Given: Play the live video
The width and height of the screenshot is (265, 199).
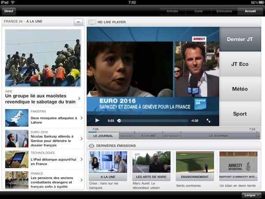Looking at the screenshot, I should [97, 120].
